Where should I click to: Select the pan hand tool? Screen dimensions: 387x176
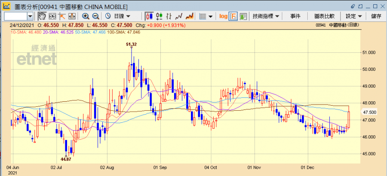[42, 16]
